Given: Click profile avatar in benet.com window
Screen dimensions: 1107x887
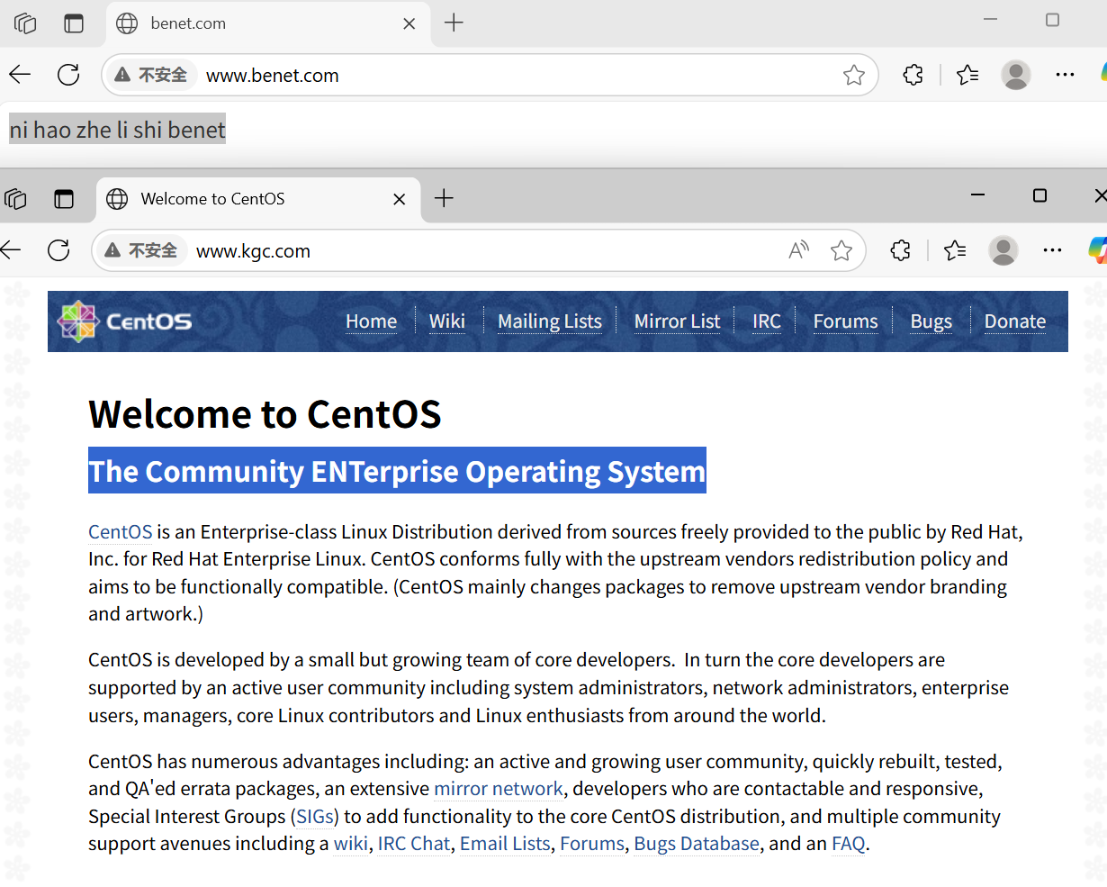Looking at the screenshot, I should (1016, 75).
